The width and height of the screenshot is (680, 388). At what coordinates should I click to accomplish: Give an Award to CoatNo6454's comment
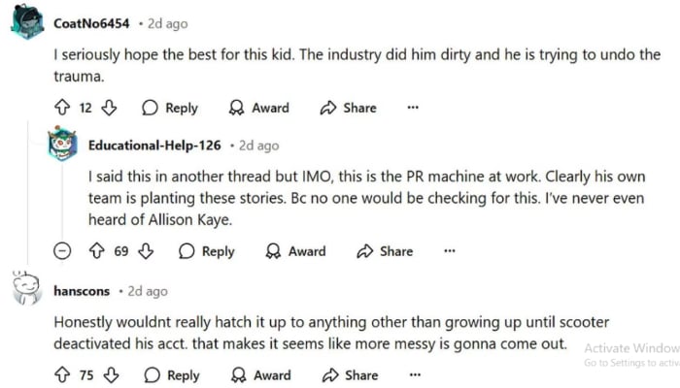click(x=258, y=108)
